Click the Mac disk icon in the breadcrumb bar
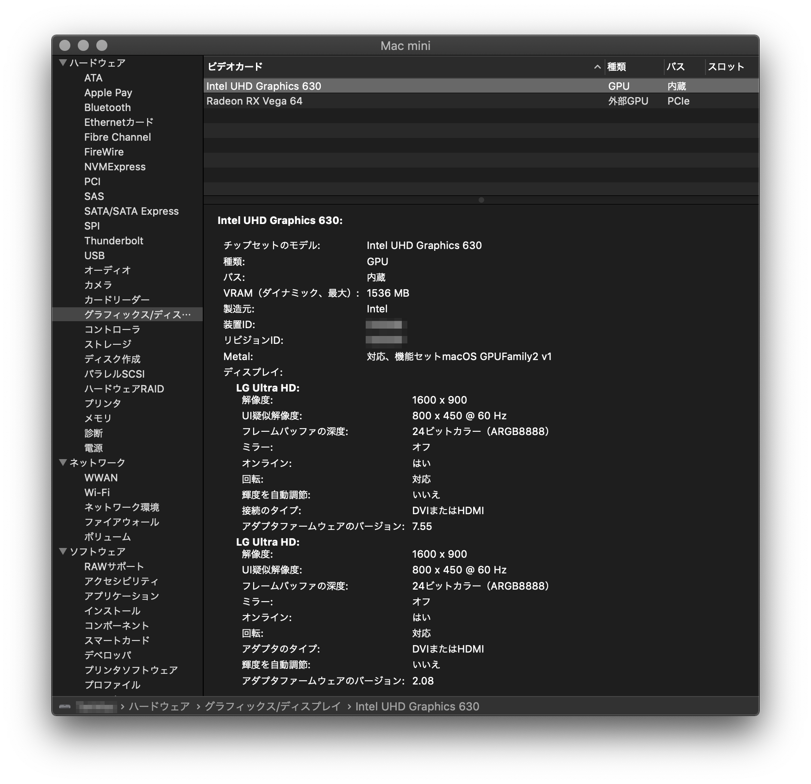Viewport: 811px width, 784px height. (65, 707)
